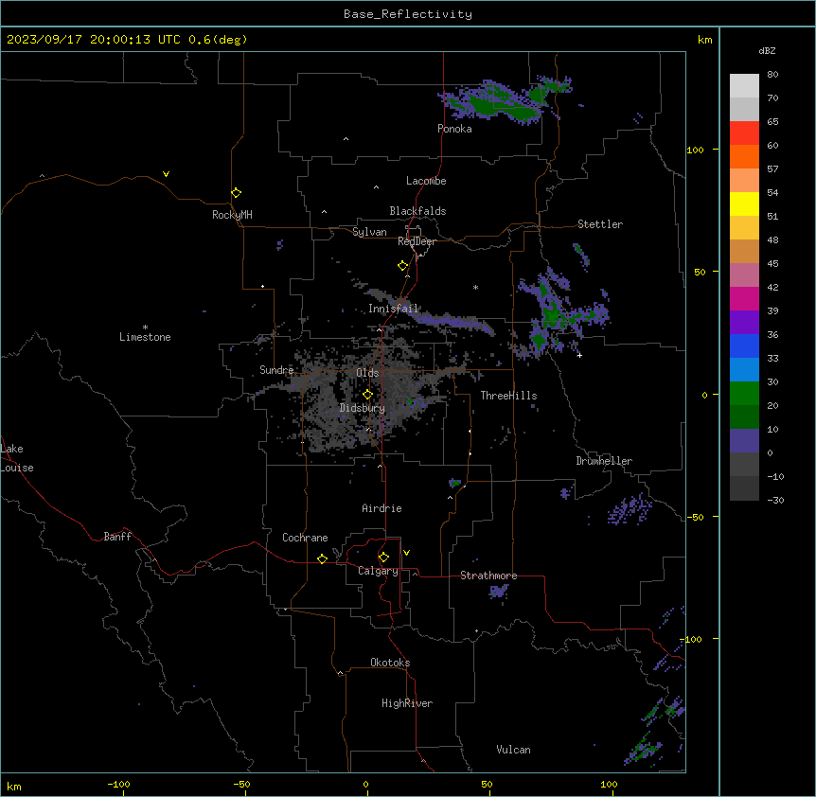Click the 80 value in dBZ legend
This screenshot has width=816, height=797.
[772, 75]
